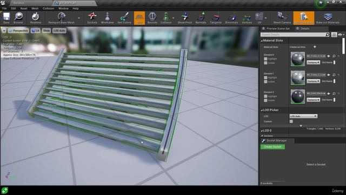Click the Search Details input field
346x195 pixels.
tap(293, 35)
